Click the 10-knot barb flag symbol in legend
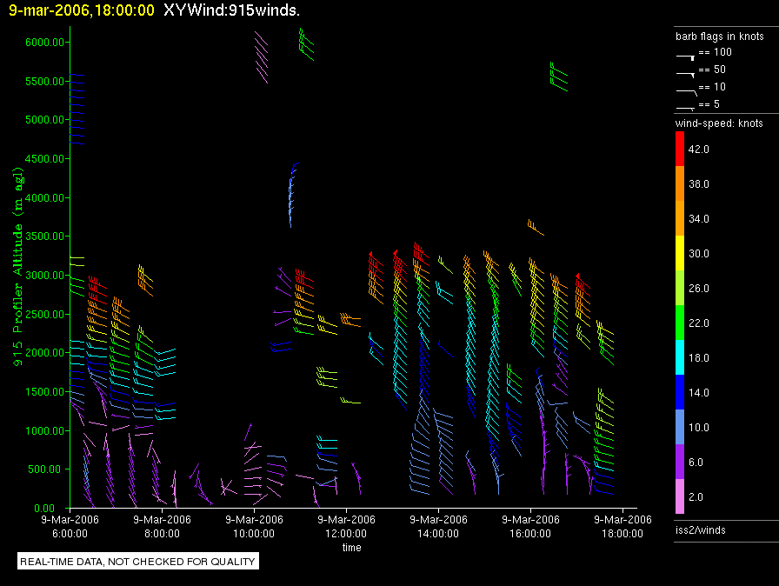Screen dimensions: 779x586 [687, 92]
